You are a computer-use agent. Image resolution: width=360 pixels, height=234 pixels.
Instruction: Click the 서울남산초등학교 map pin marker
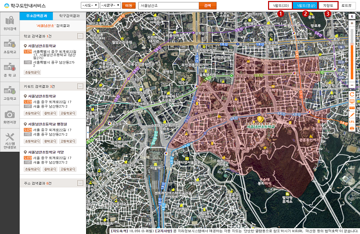[260, 119]
